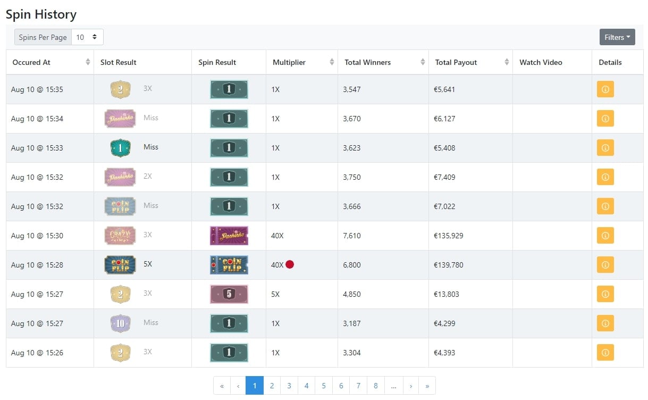Go to page 8 of spin history
The image size is (648, 400).
coord(376,386)
